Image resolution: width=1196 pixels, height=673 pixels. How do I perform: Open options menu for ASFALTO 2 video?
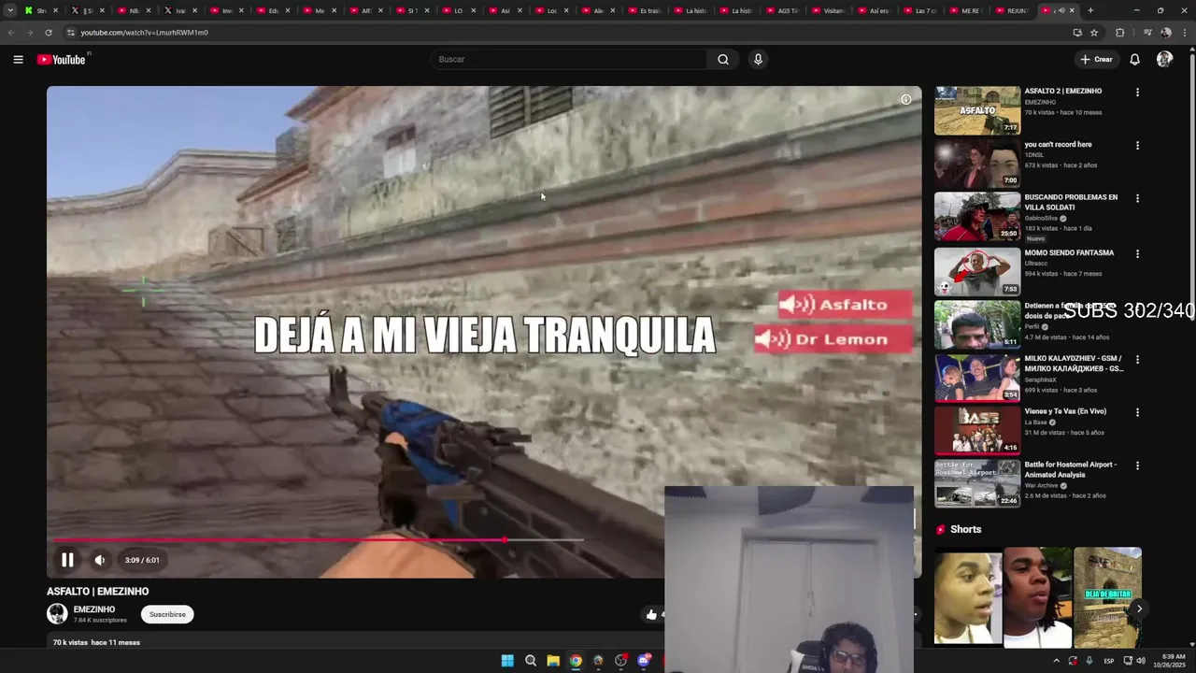pos(1137,93)
